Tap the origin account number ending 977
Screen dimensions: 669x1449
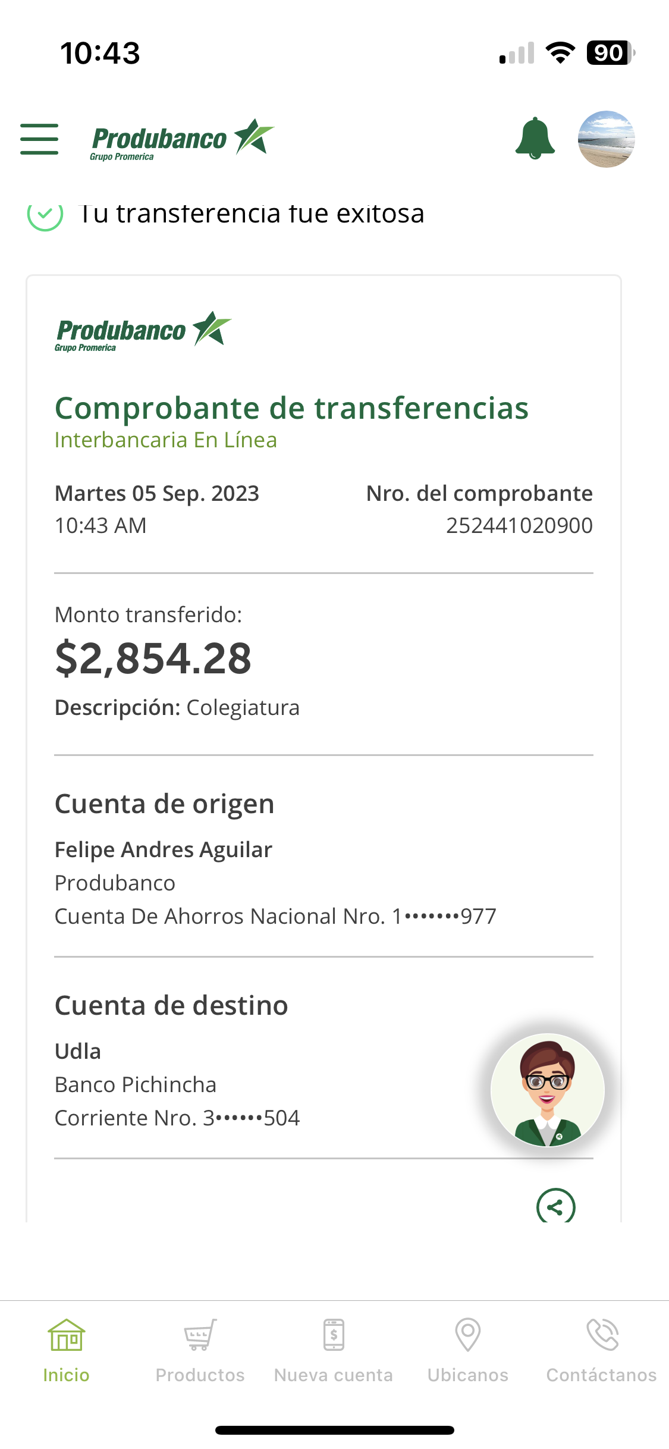[444, 917]
